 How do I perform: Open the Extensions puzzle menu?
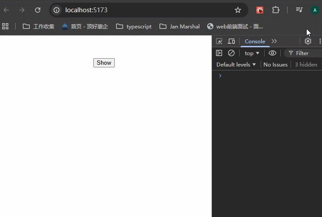click(276, 10)
